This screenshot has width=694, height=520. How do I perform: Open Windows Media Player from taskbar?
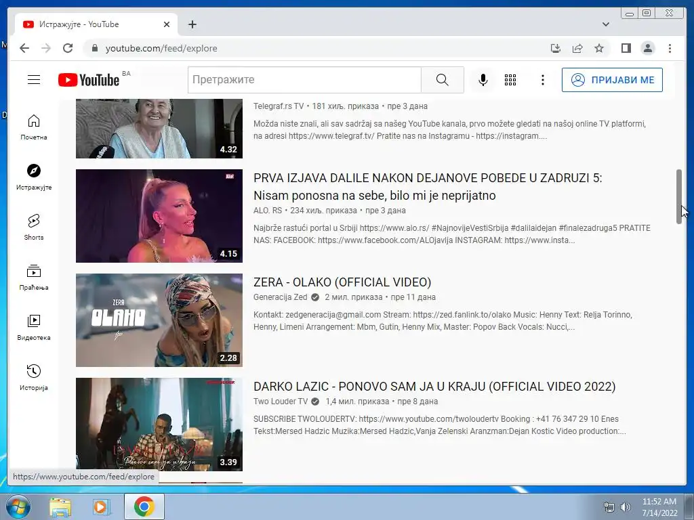click(101, 506)
